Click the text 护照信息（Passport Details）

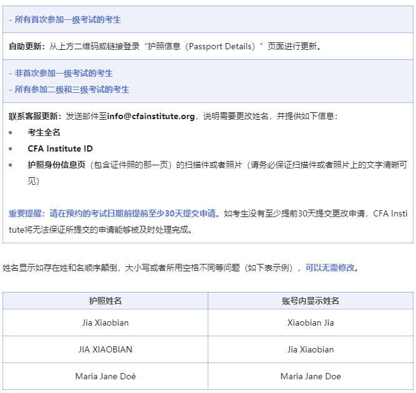pos(201,46)
